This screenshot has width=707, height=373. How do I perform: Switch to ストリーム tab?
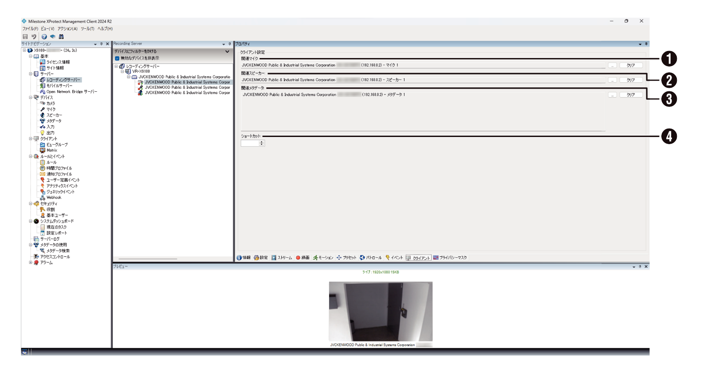pyautogui.click(x=282, y=258)
